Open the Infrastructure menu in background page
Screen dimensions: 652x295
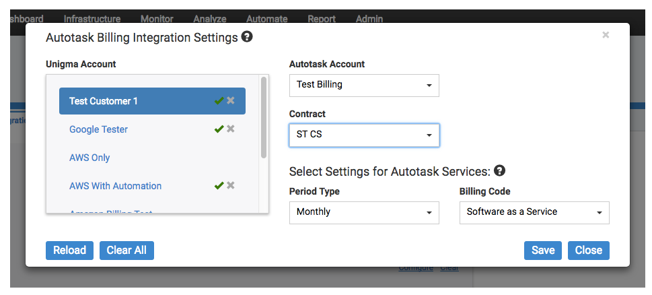click(92, 19)
